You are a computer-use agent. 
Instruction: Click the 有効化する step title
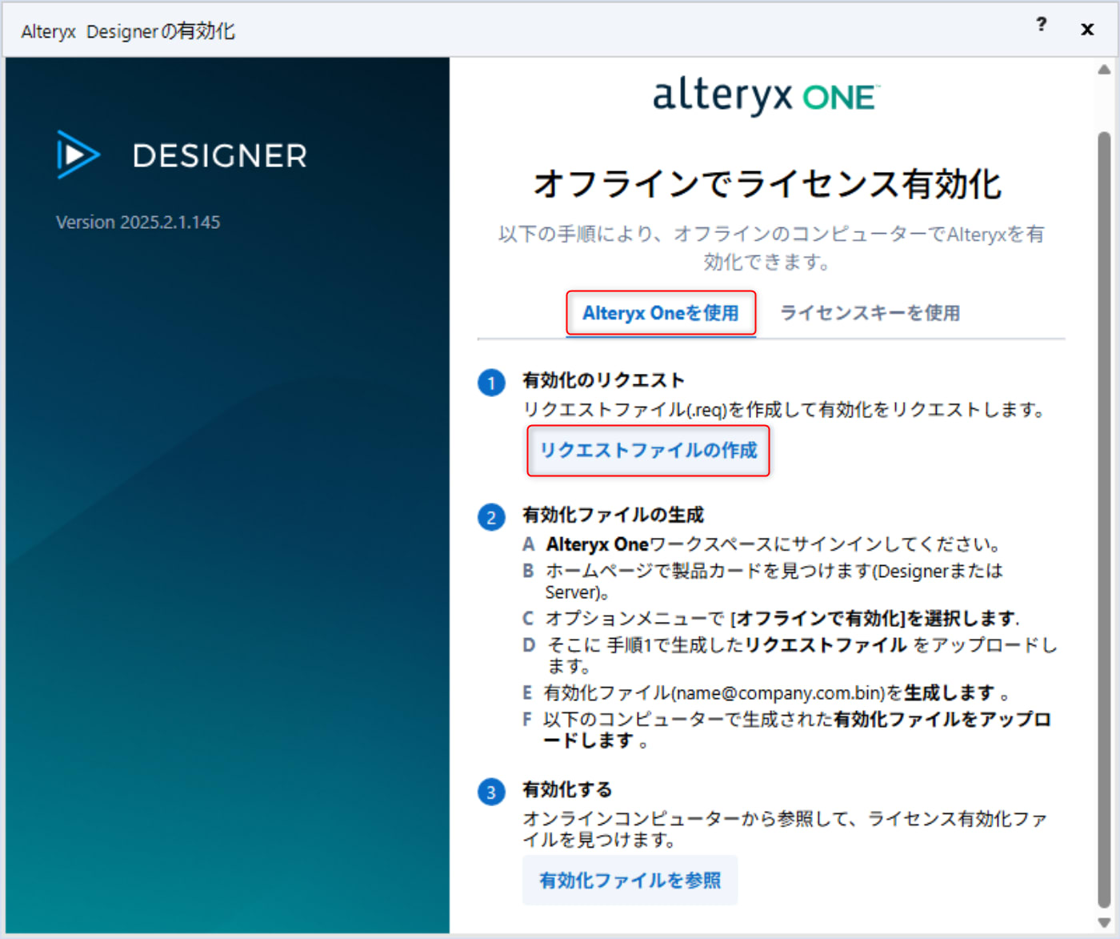(x=567, y=789)
